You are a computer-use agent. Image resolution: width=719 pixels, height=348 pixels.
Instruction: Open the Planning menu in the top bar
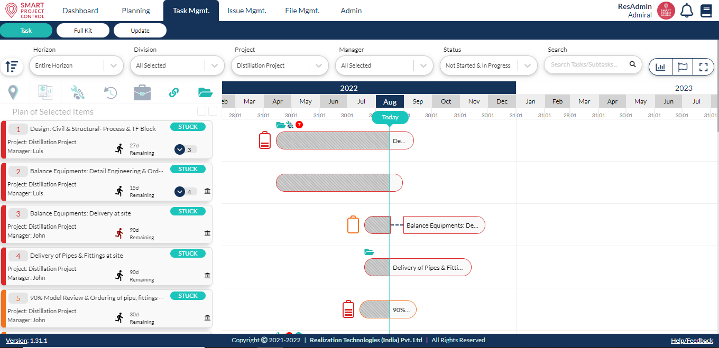[x=135, y=10]
